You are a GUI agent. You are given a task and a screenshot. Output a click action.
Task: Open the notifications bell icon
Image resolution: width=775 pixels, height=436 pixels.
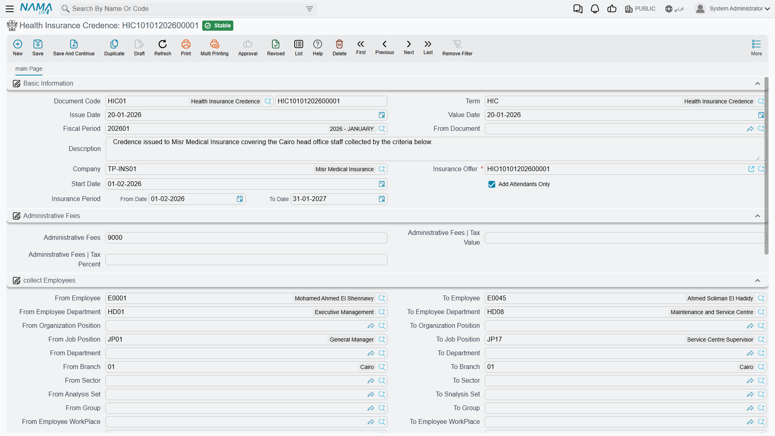coord(595,9)
